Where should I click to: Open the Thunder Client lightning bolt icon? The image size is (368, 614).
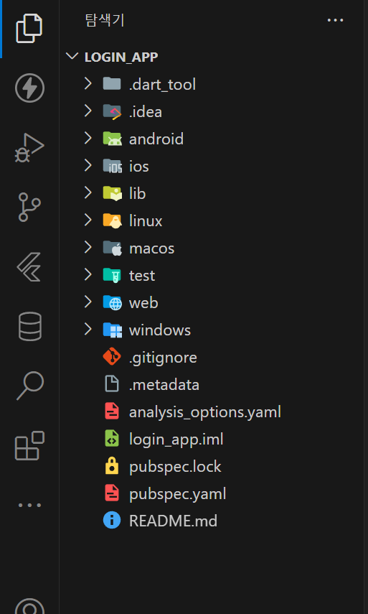(29, 88)
